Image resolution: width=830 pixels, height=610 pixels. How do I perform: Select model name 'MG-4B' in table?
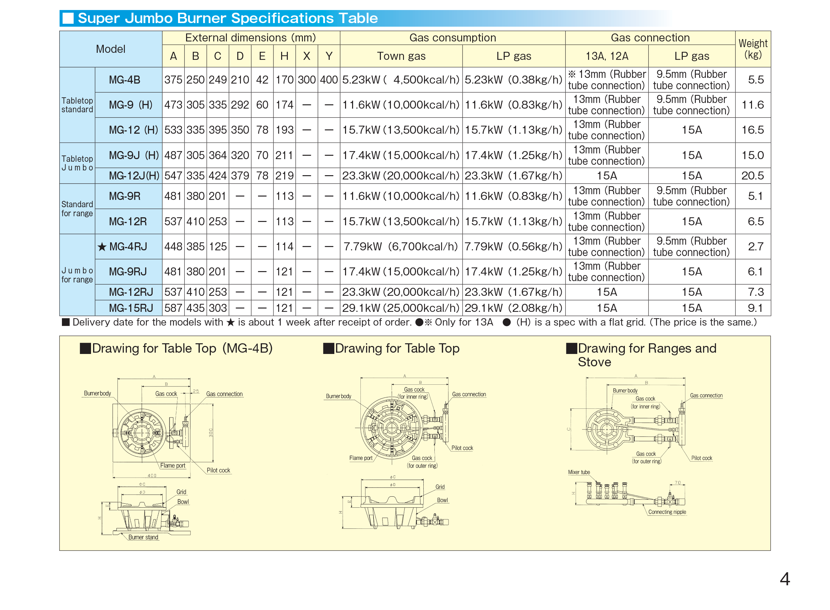124,80
